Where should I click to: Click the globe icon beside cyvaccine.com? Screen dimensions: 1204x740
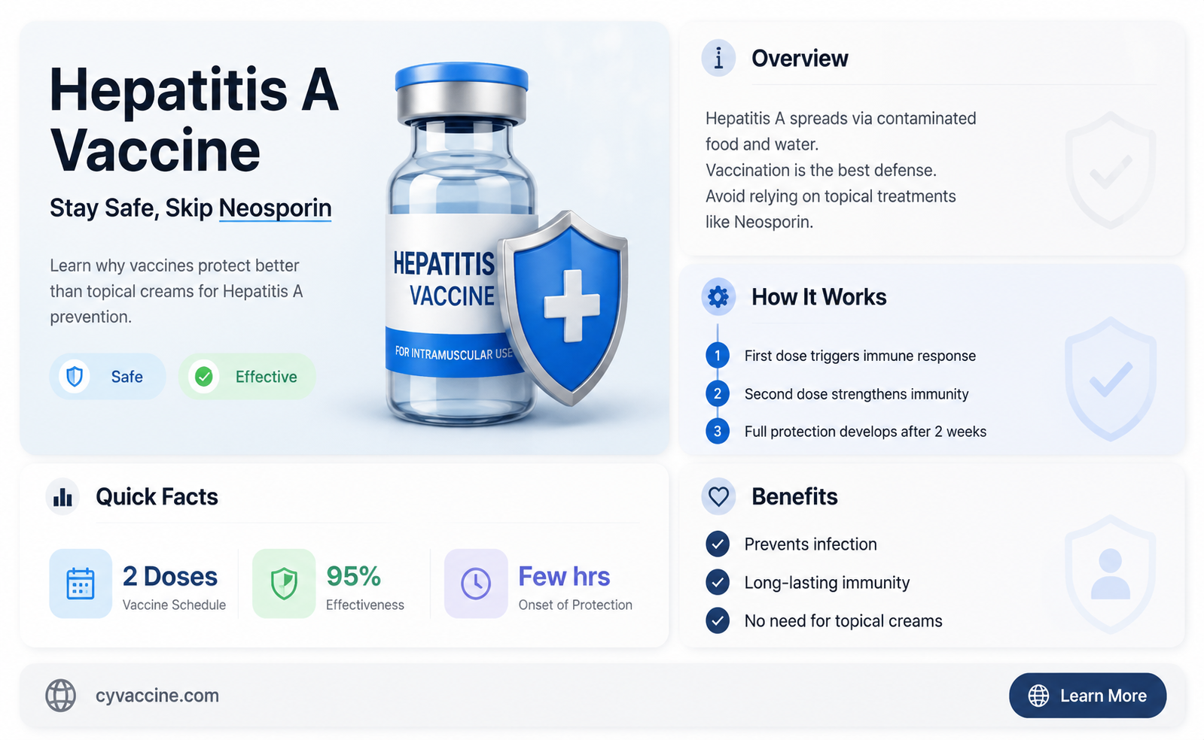point(61,696)
